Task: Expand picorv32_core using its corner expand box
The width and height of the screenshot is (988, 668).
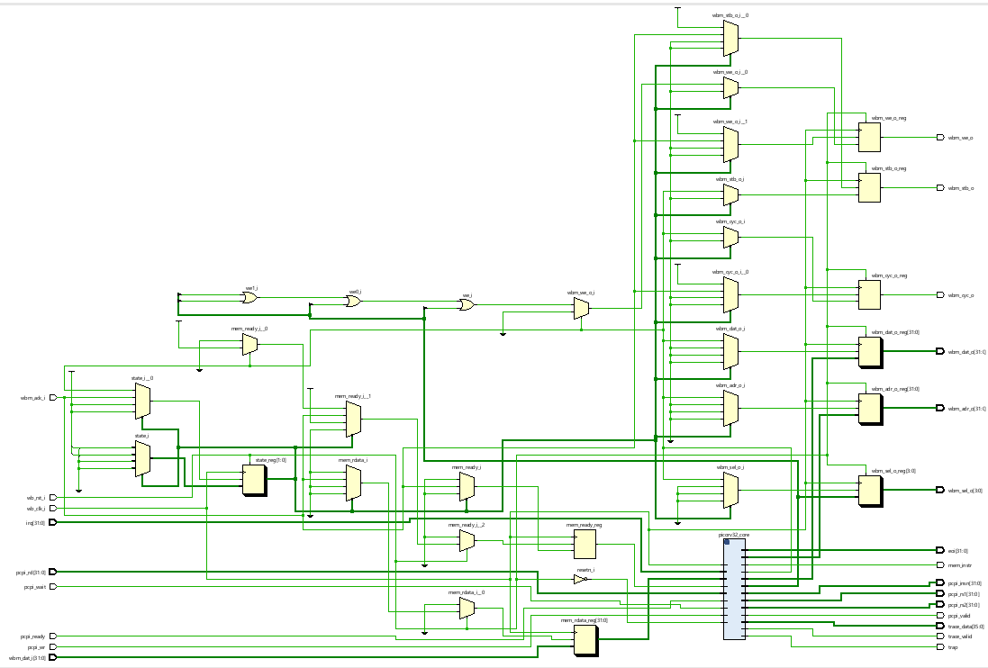Action: (727, 541)
